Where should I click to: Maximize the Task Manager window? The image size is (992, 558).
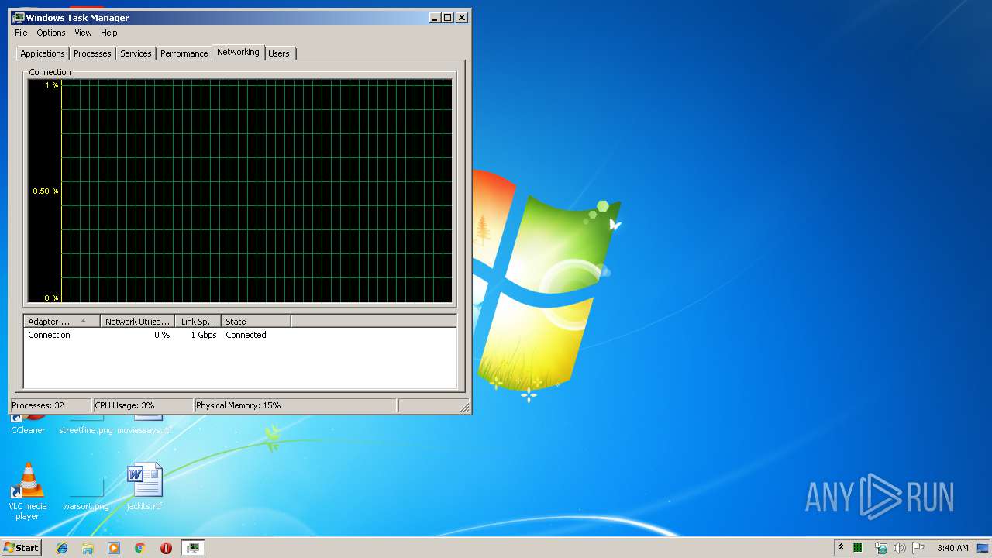point(448,17)
